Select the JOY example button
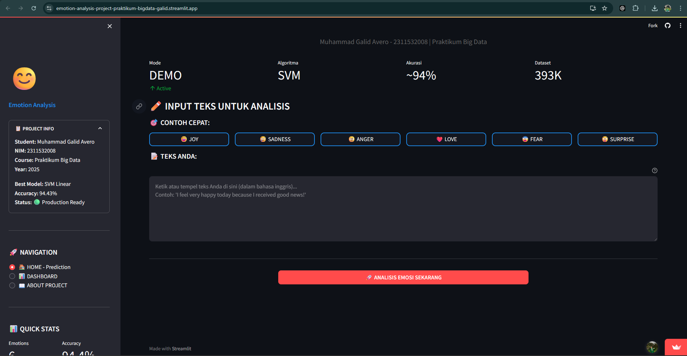687x356 pixels. 189,139
